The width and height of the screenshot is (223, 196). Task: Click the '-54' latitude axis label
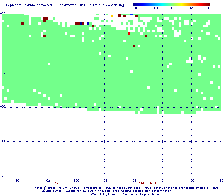[3, 74]
